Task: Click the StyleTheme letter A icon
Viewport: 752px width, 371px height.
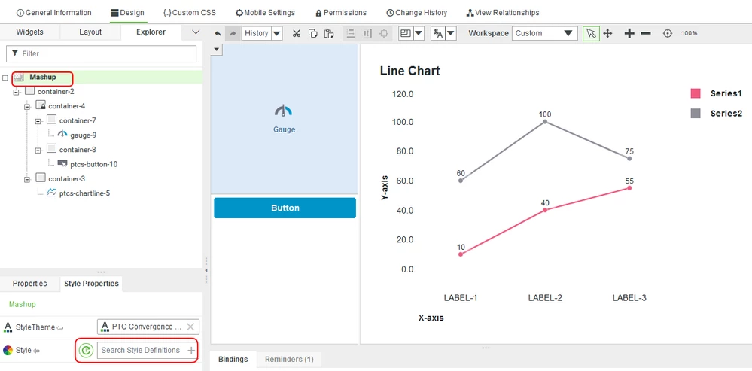Action: click(8, 327)
